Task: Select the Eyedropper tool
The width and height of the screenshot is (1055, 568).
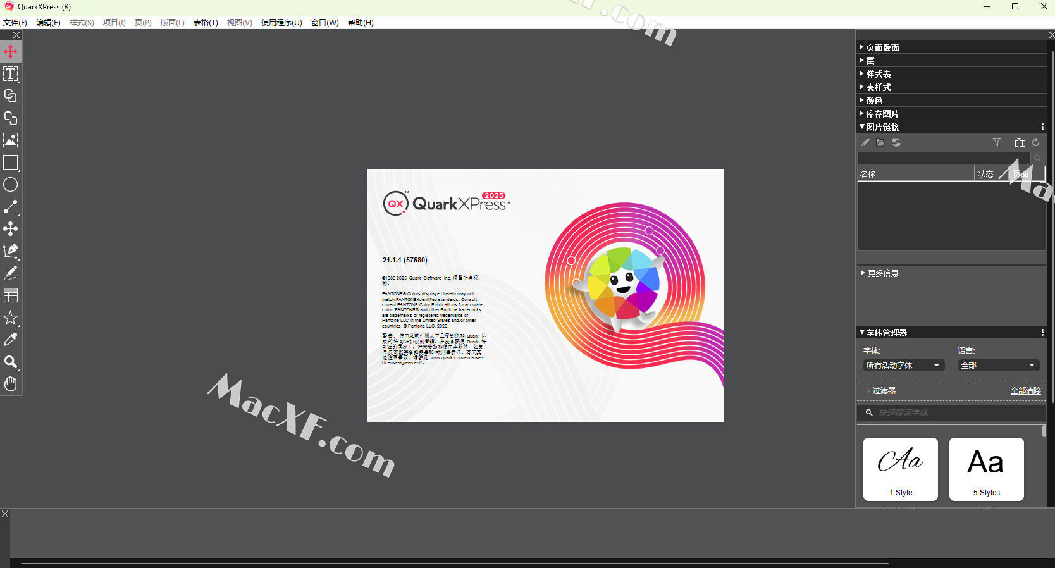Action: coord(11,340)
